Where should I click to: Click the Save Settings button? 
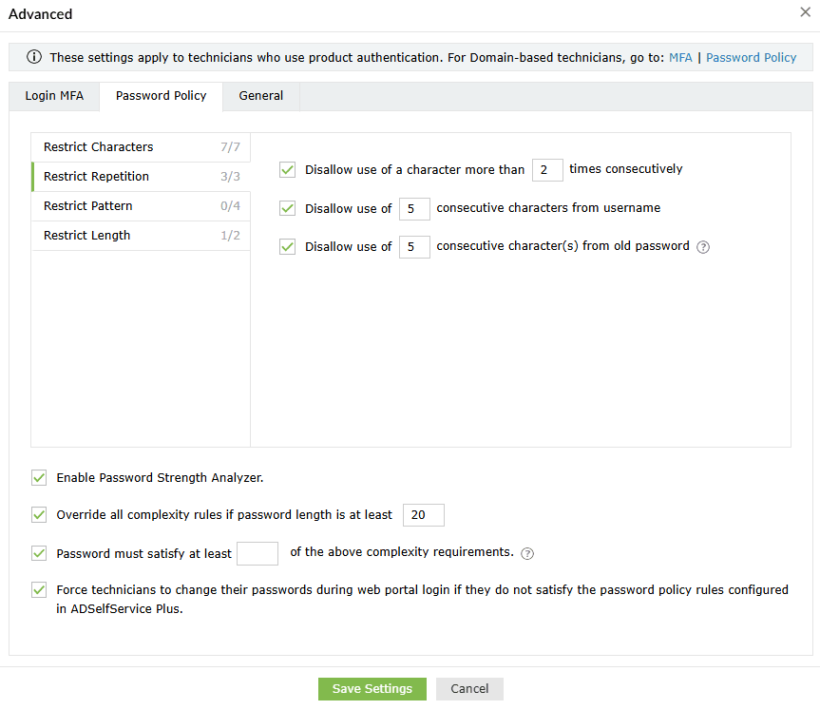coord(372,689)
